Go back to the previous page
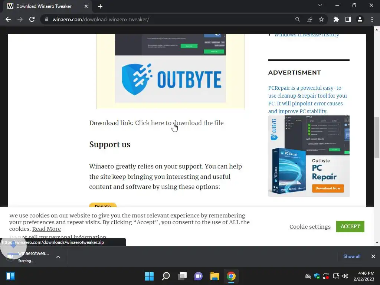Image resolution: width=380 pixels, height=285 pixels. pos(8,19)
